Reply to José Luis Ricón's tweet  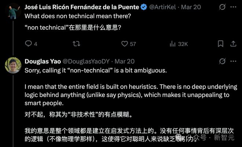point(29,44)
